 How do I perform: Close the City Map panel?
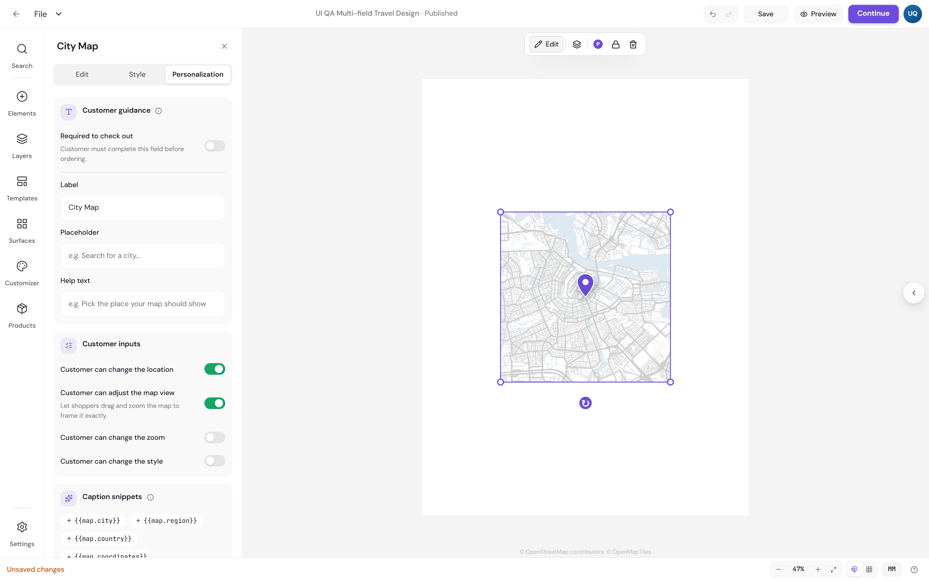224,46
